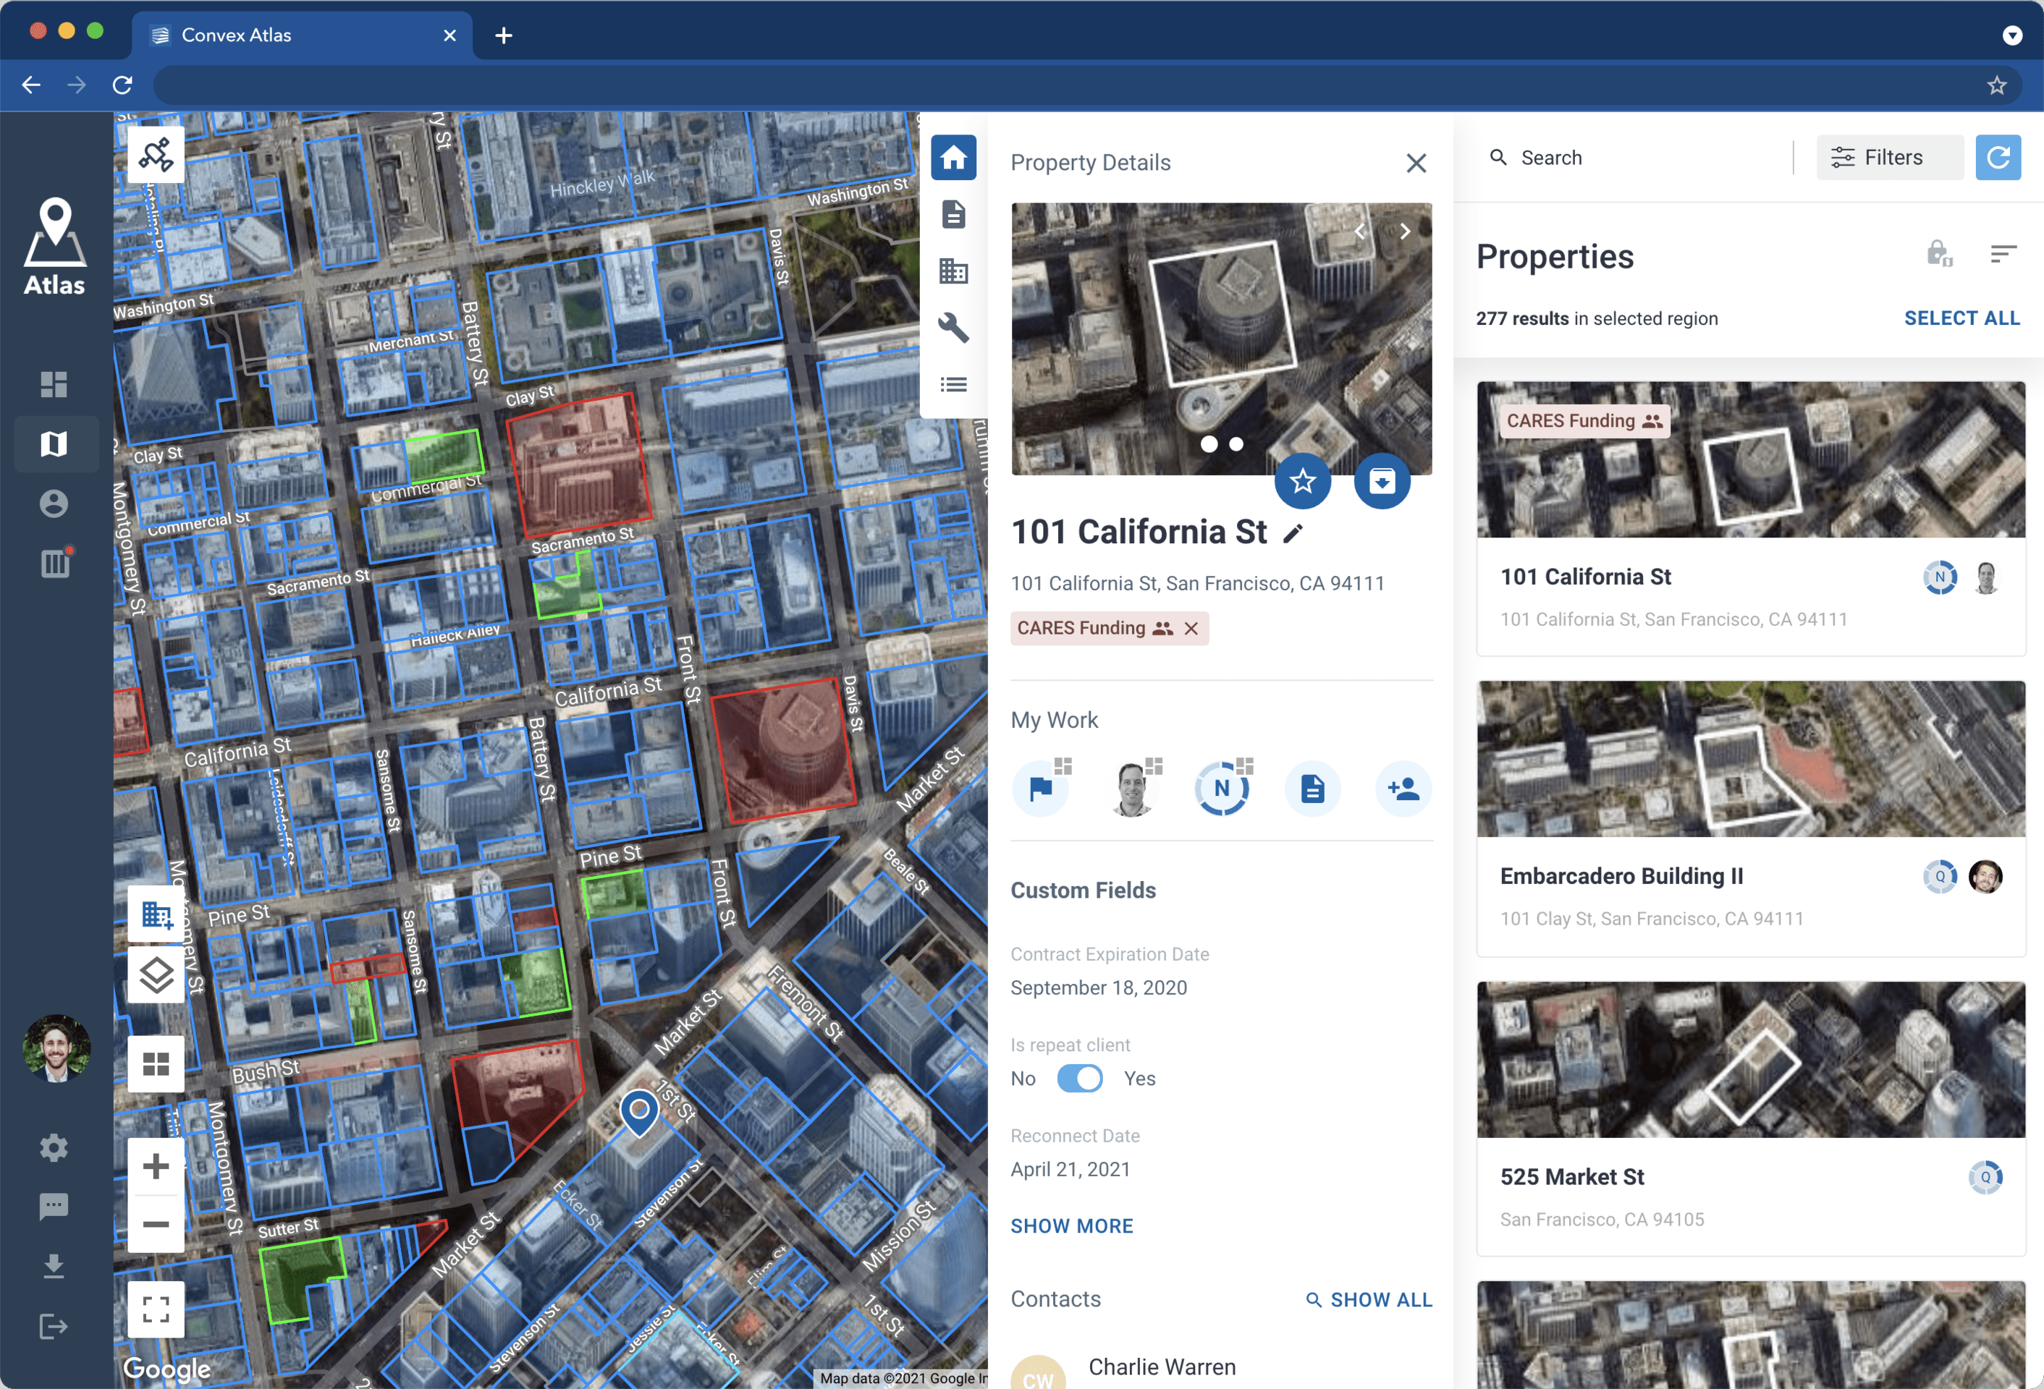The height and width of the screenshot is (1389, 2044).
Task: Open the sort options for the Properties list
Action: (2003, 255)
